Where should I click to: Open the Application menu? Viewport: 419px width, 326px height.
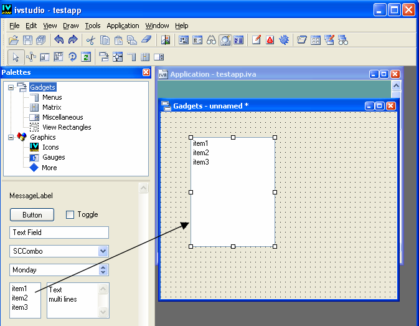click(x=123, y=26)
